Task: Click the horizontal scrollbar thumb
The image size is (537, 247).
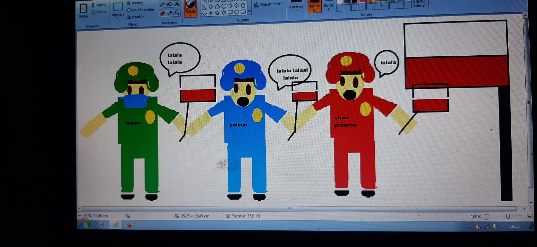Action: (x=299, y=208)
